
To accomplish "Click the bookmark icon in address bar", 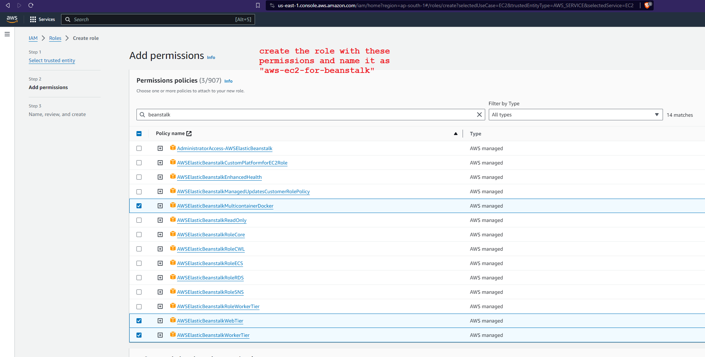I will 258,5.
